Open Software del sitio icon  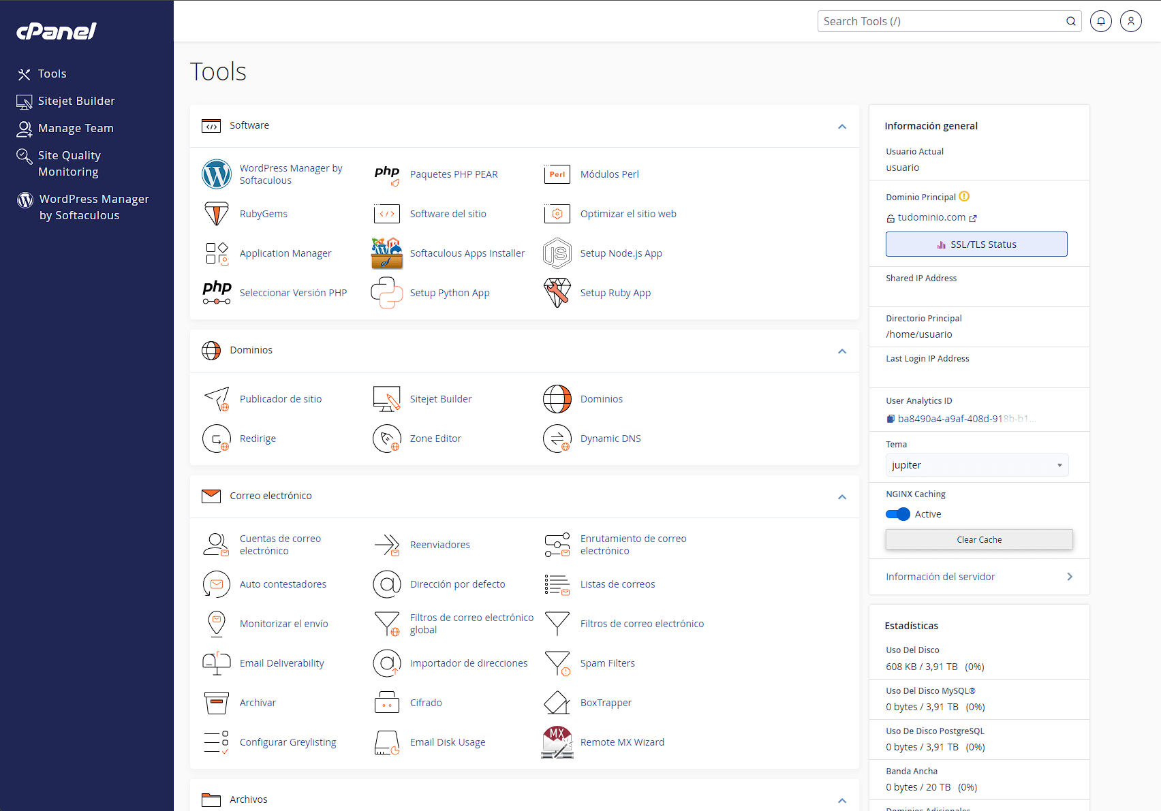[x=387, y=214]
